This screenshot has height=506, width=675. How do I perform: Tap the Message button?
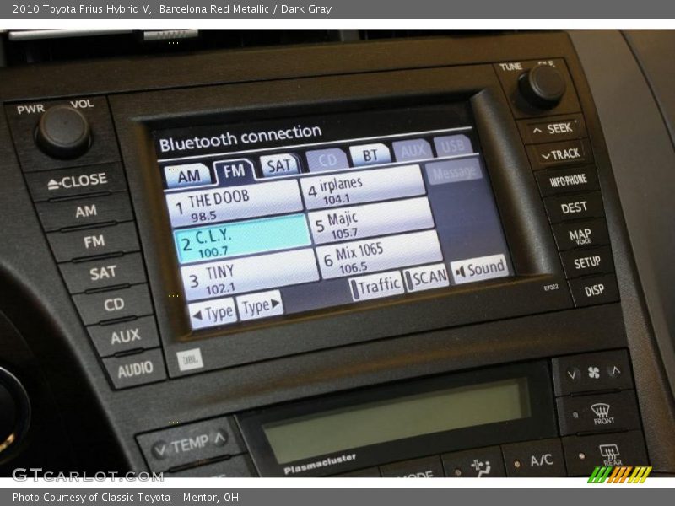click(453, 173)
